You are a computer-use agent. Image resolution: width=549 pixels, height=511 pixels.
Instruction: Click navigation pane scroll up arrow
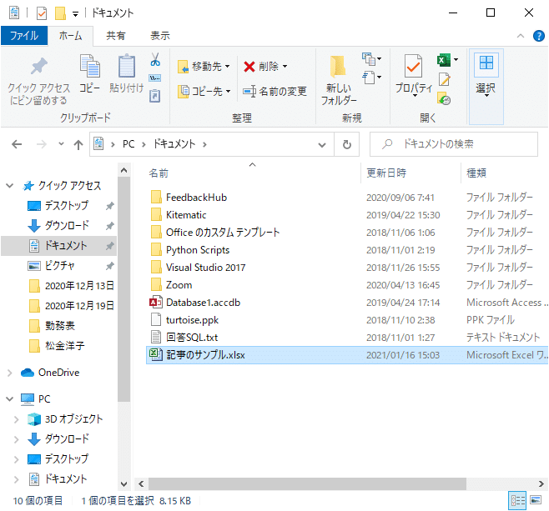click(x=123, y=170)
